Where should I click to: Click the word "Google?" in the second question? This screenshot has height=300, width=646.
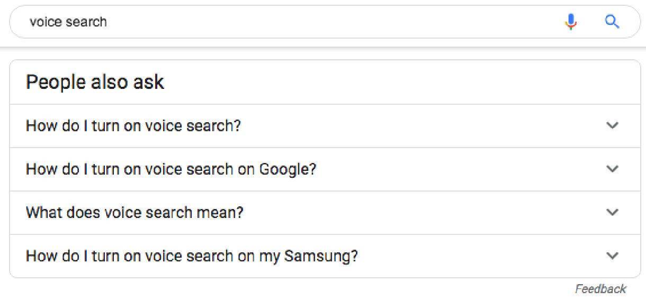pos(288,169)
